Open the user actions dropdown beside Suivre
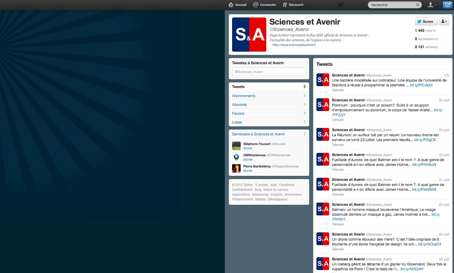Image resolution: width=454 pixels, height=273 pixels. [444, 21]
